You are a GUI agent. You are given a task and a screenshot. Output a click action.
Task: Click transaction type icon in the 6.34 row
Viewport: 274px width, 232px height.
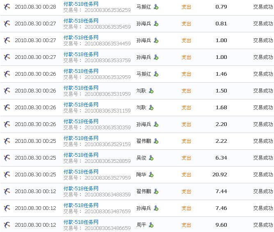point(7,158)
